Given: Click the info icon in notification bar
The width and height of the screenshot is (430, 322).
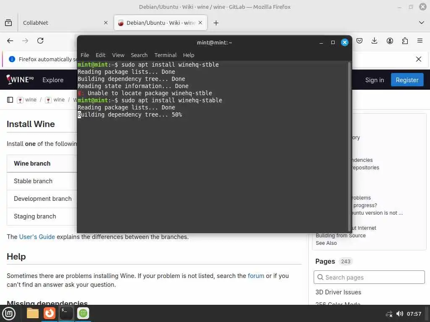Looking at the screenshot, I should click(x=12, y=59).
